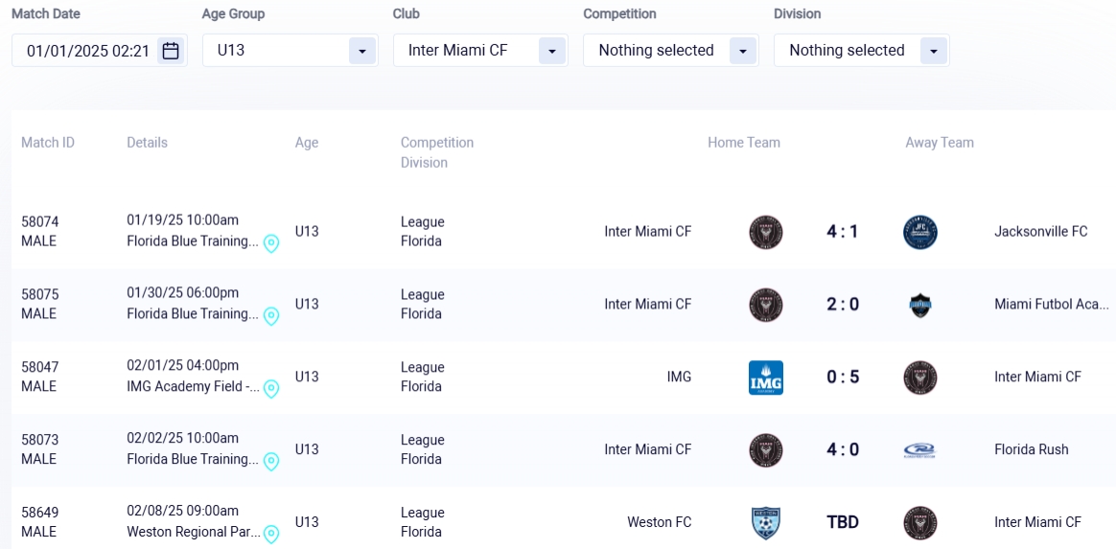Open the Division dropdown

pyautogui.click(x=933, y=51)
